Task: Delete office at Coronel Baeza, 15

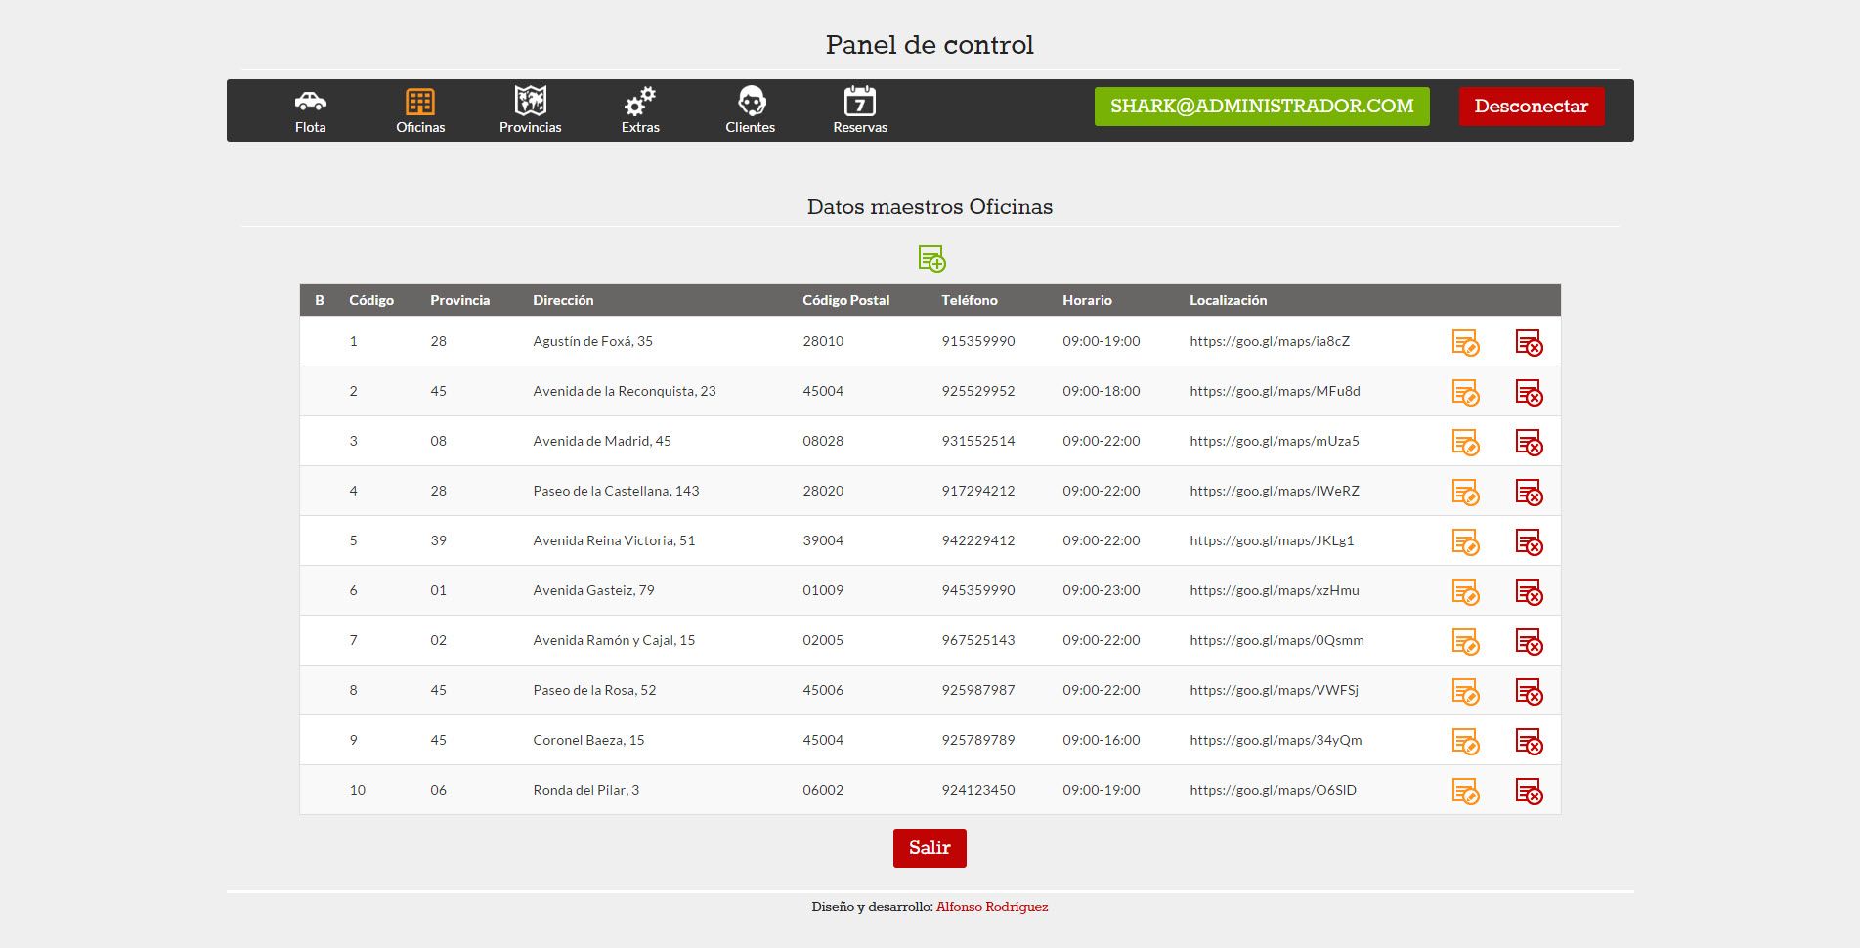Action: (x=1528, y=742)
